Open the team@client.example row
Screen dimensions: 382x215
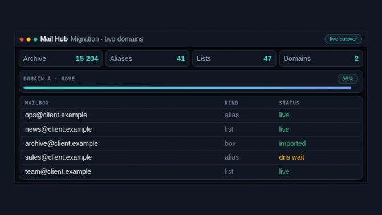point(191,172)
